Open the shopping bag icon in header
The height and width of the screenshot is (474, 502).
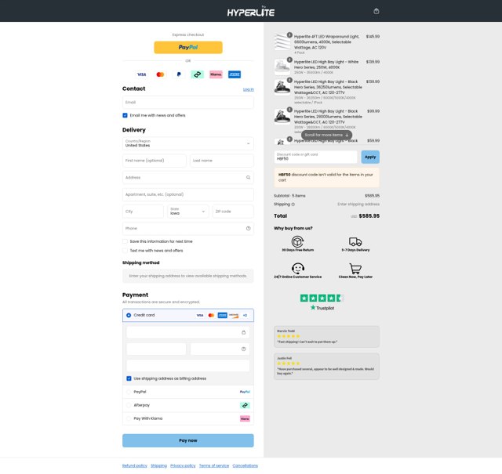376,11
